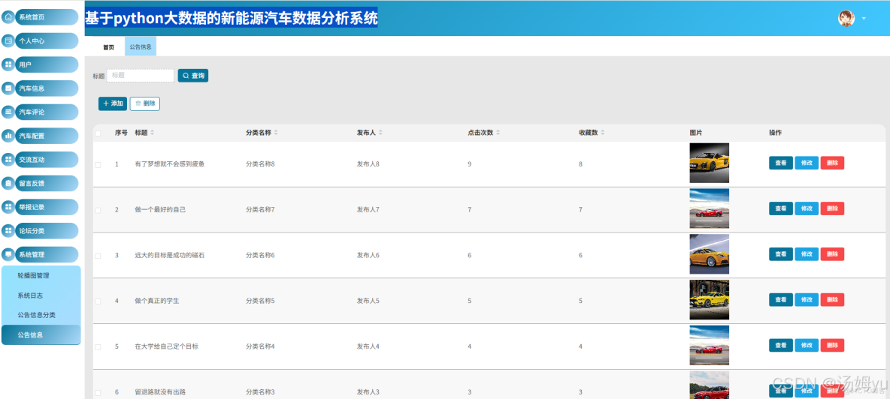Screen dimensions: 890x399
Task: Select 系统日志 submenu item
Action: coord(41,295)
